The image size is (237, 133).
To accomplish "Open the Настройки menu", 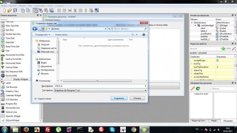I will (x=40, y=6).
